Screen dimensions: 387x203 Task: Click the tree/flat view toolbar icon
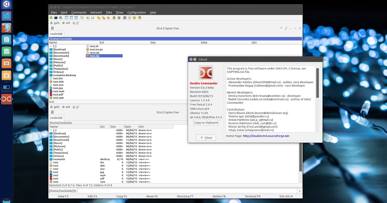tap(82, 18)
